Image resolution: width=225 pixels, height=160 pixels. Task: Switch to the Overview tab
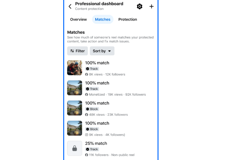78,19
